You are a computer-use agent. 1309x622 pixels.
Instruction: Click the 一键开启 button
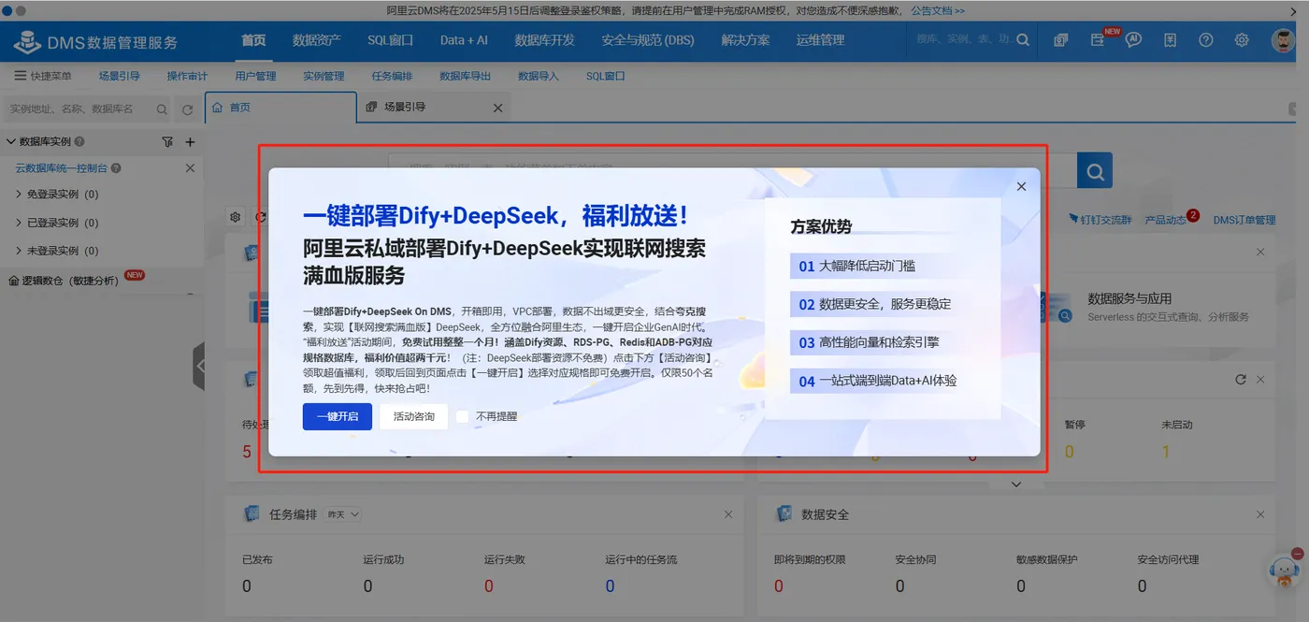click(338, 416)
